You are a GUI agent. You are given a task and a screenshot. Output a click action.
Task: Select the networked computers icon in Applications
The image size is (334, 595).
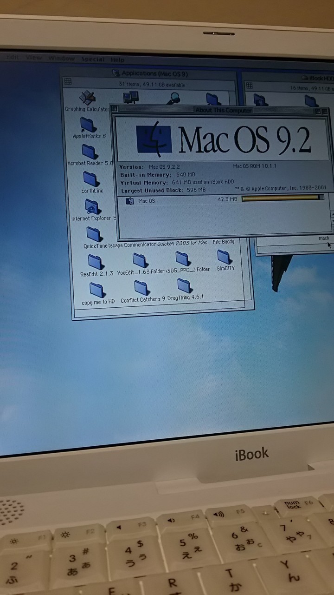coord(131,98)
